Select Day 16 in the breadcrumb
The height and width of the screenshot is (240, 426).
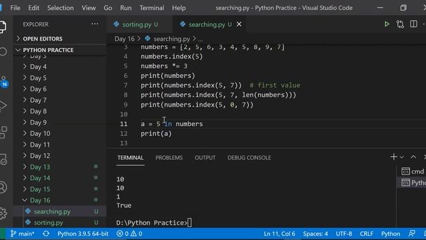click(124, 39)
